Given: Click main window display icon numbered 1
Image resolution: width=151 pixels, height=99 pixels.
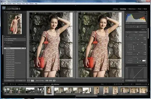Looking at the screenshot, I should [3, 84].
